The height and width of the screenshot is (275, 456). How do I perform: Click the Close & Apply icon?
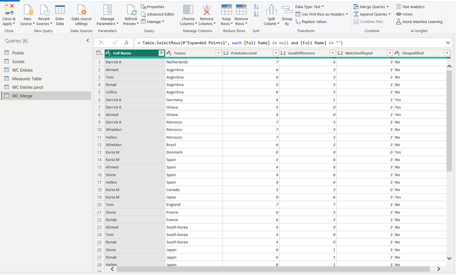(9, 10)
